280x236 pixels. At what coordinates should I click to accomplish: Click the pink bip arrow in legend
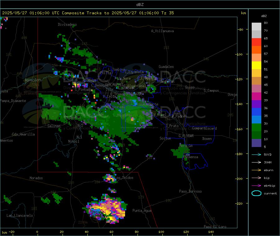256,178
